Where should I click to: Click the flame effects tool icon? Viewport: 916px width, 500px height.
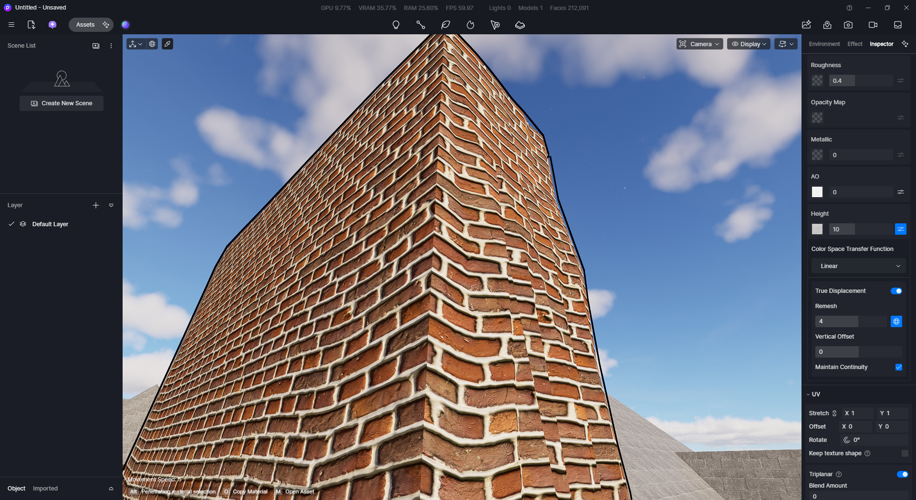(x=470, y=25)
